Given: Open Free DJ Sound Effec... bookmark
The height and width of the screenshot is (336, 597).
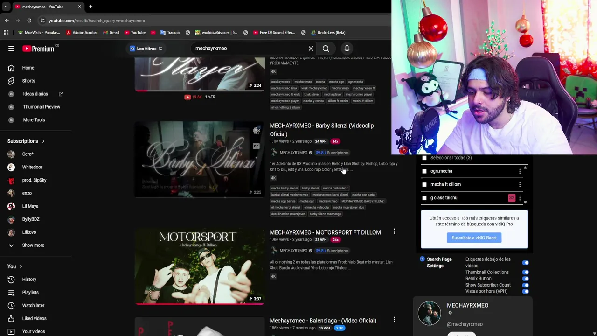Looking at the screenshot, I should pos(274,33).
